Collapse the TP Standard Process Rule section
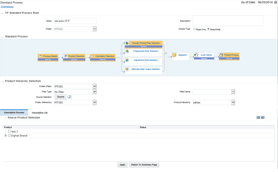This screenshot has height=172, width=278. tap(3, 13)
